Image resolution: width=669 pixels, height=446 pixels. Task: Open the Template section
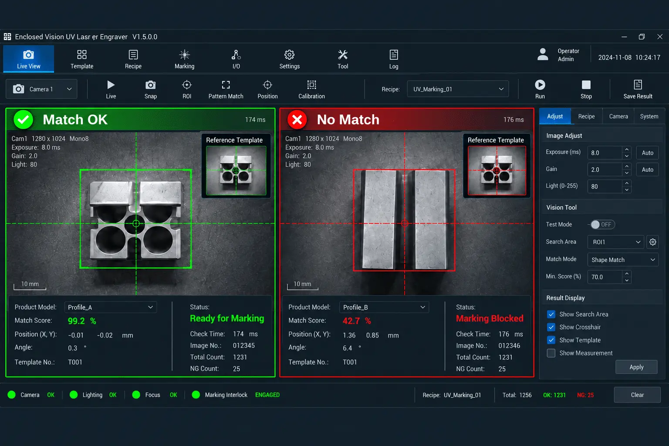[x=82, y=59]
